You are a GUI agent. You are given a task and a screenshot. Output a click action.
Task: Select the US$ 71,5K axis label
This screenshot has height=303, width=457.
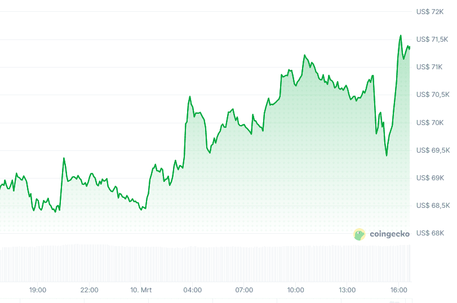click(432, 39)
